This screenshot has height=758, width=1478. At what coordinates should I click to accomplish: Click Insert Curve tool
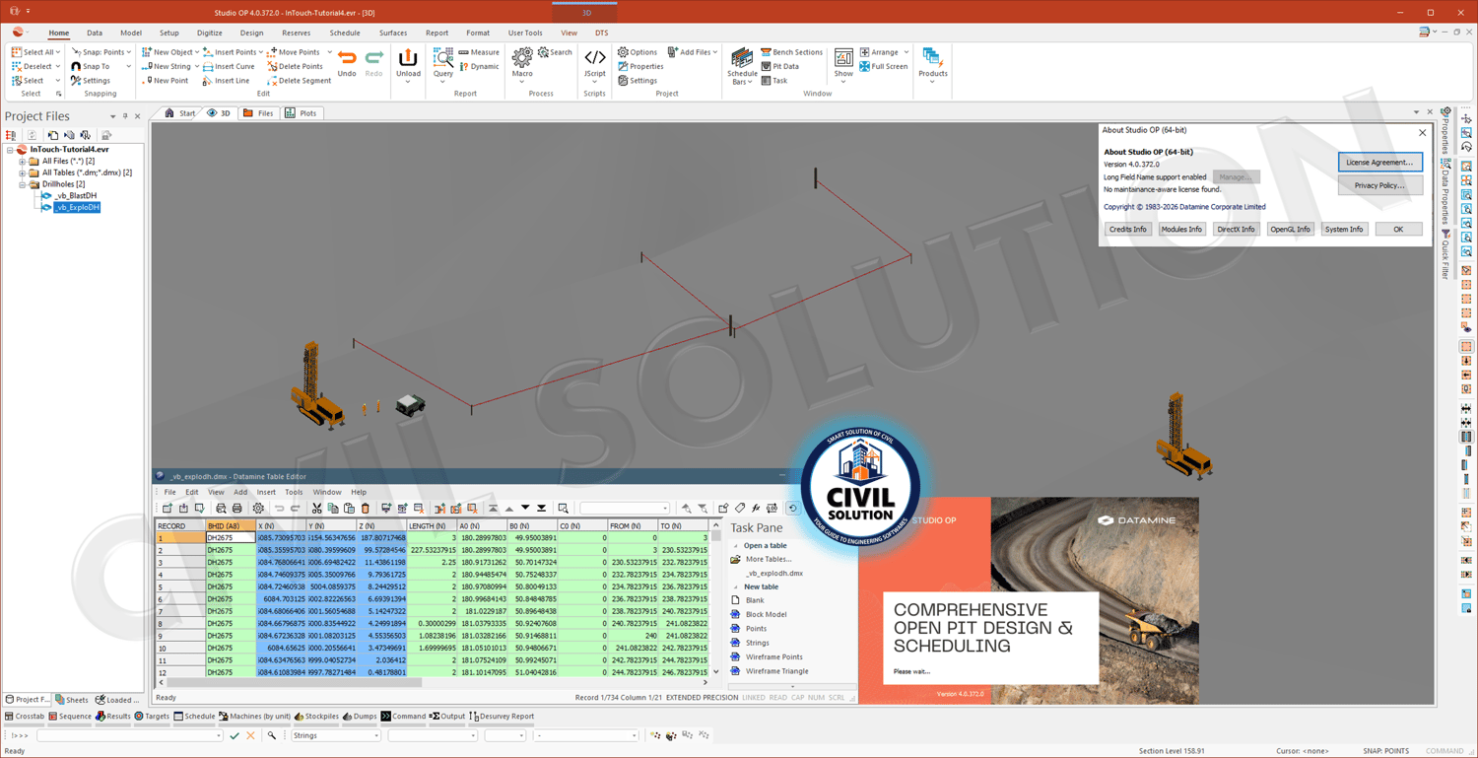229,67
